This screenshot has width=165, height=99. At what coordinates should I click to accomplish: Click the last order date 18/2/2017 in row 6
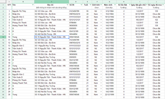pyautogui.click(x=140, y=20)
